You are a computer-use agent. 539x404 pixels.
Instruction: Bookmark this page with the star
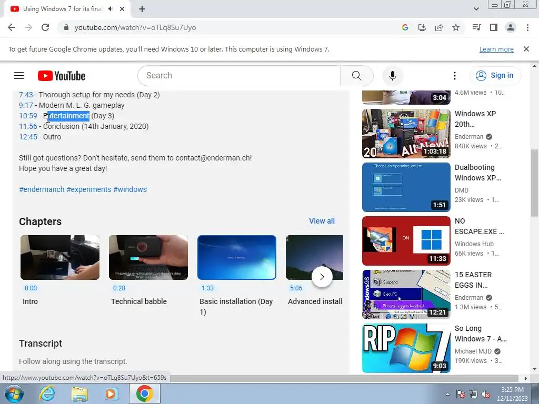click(x=456, y=27)
